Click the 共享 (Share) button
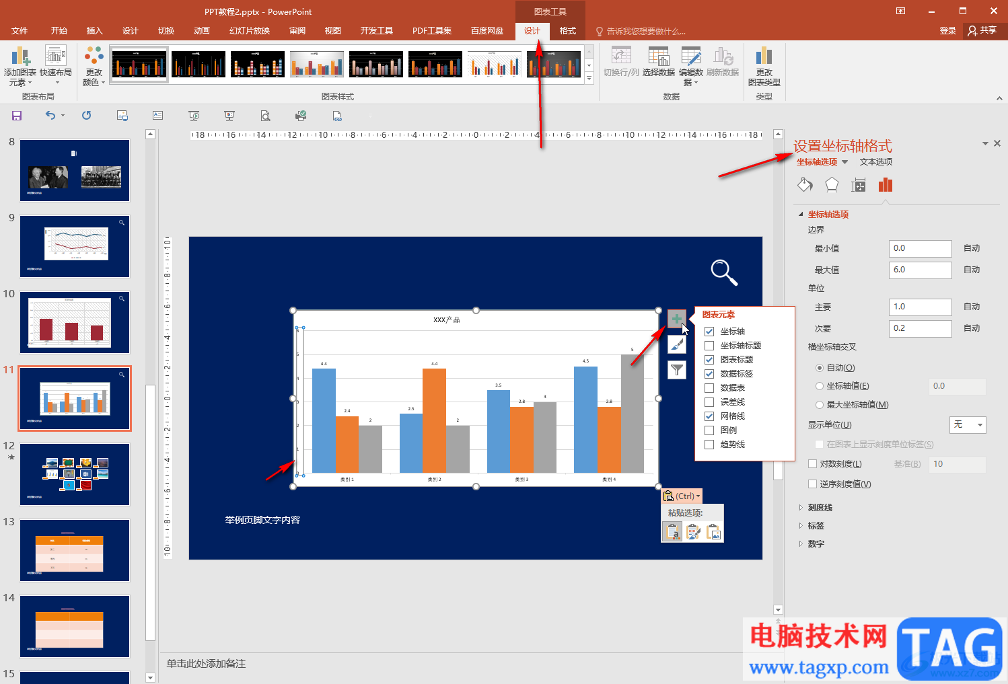Viewport: 1008px width, 684px height. pos(982,31)
